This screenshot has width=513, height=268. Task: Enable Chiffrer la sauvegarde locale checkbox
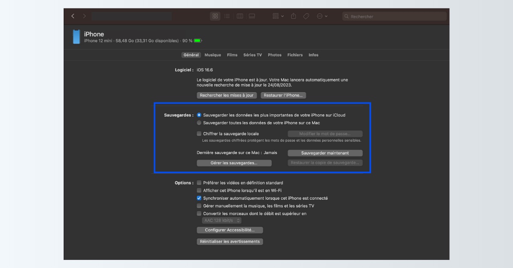coord(199,134)
